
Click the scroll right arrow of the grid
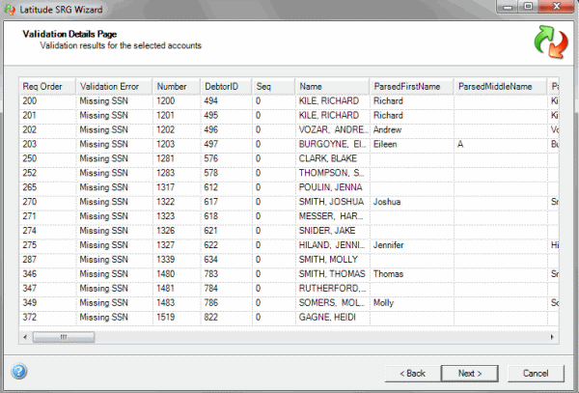point(552,337)
